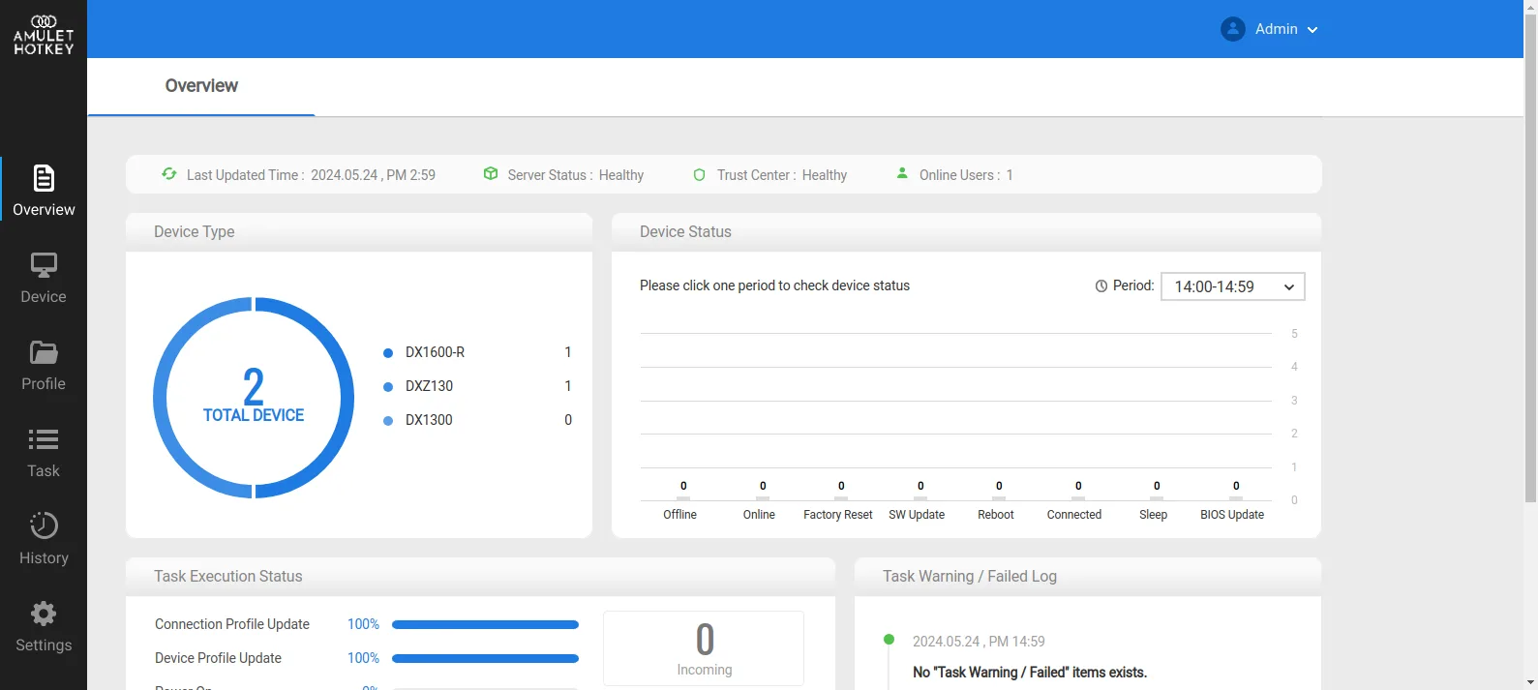Click the Device Profile Update label
This screenshot has width=1538, height=690.
(219, 658)
